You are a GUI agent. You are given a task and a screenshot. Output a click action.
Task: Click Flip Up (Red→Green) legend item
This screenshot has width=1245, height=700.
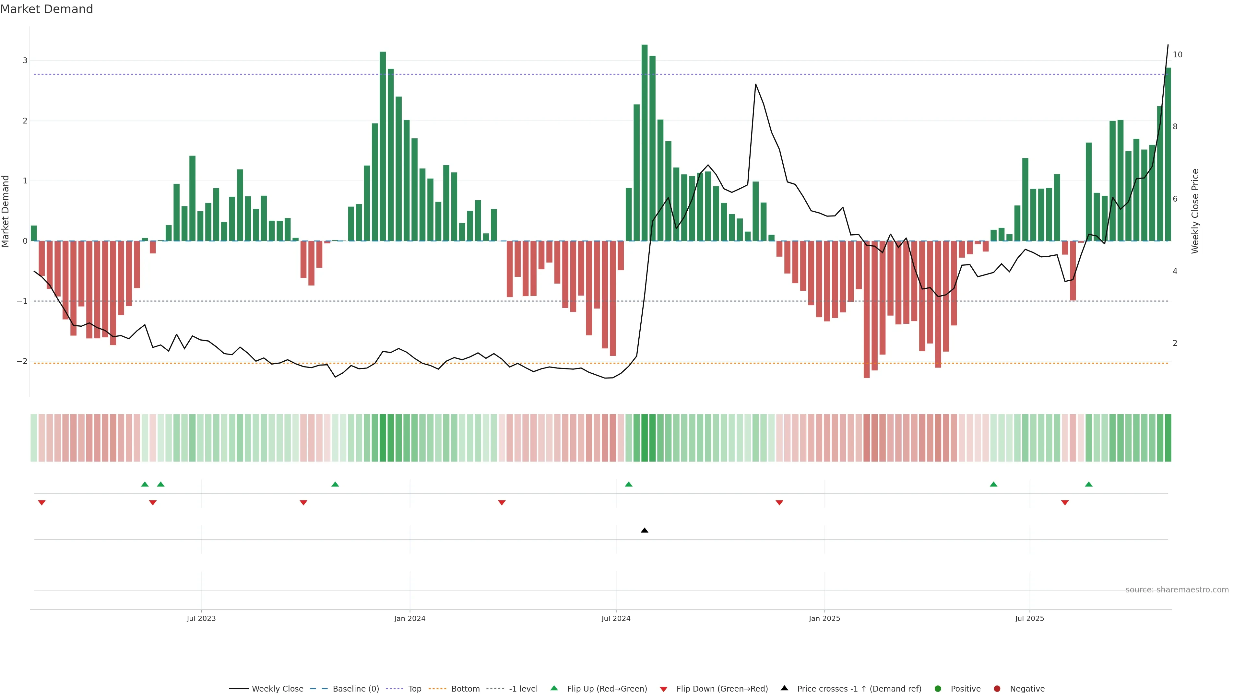pyautogui.click(x=607, y=689)
